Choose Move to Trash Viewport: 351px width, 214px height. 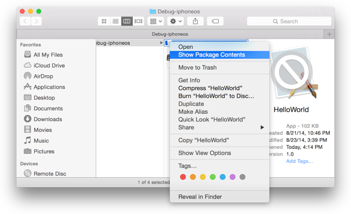pos(219,68)
